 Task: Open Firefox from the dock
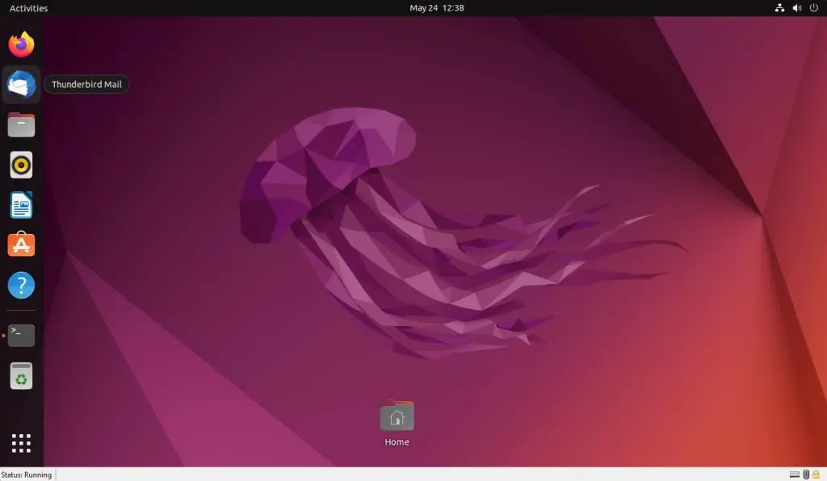21,44
